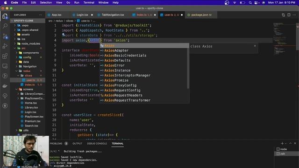Open the compare changes icon in editor toolbar

(284, 15)
